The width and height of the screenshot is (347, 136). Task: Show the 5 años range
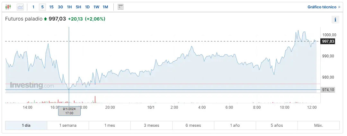[x=277, y=125]
